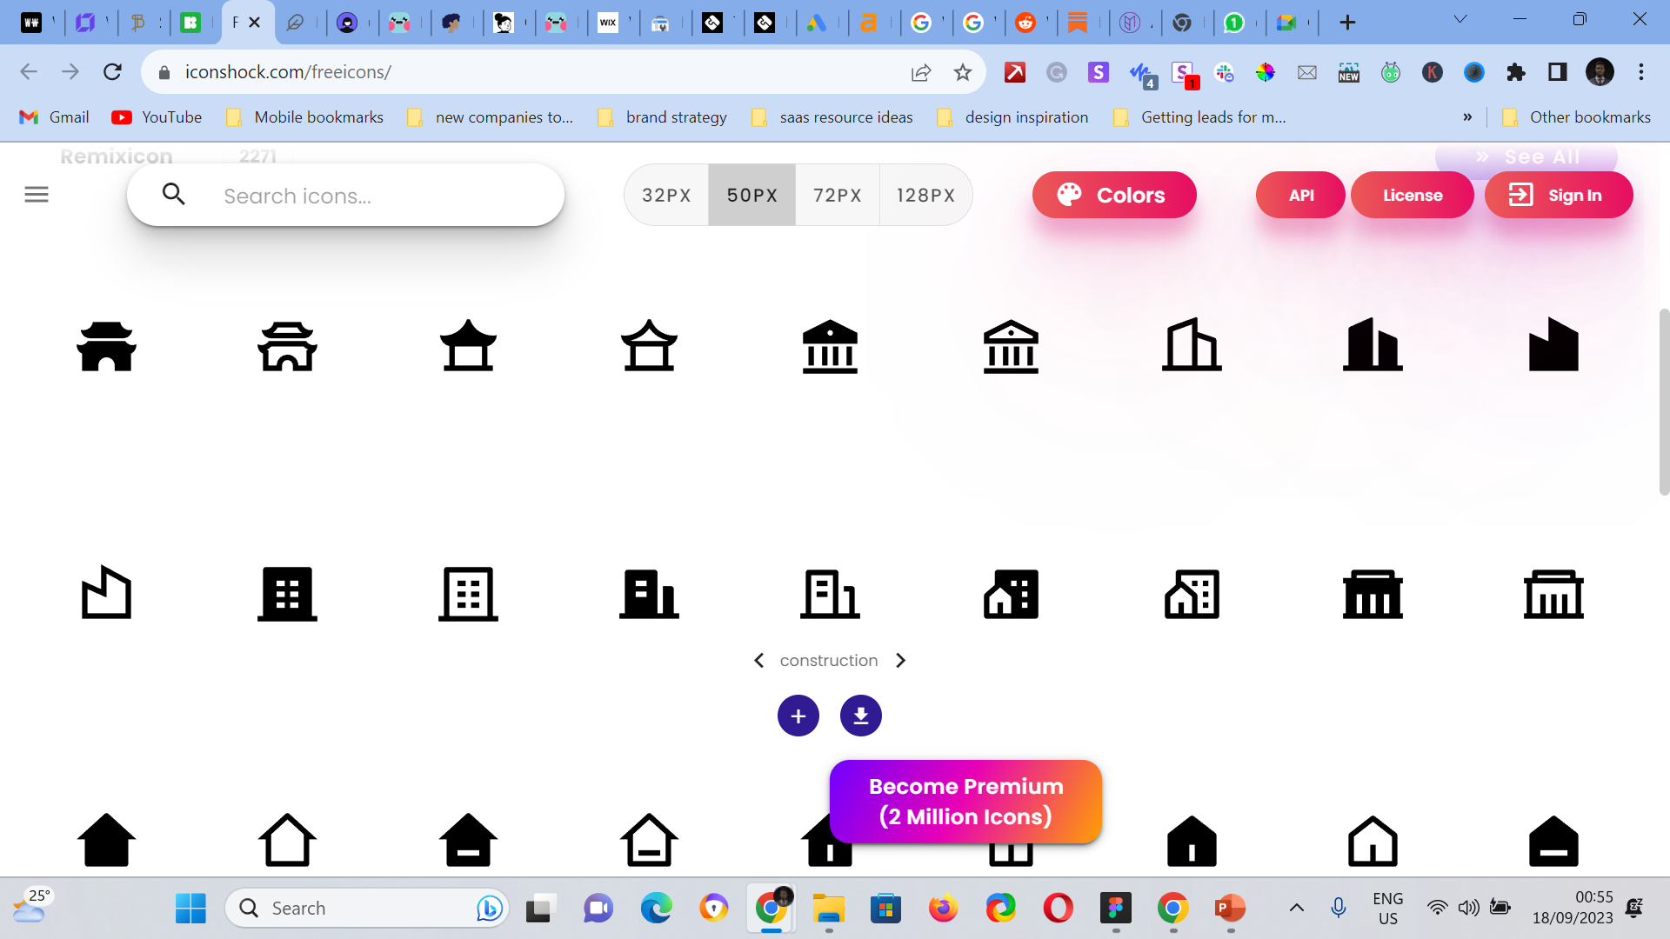Open the Colors palette picker
The width and height of the screenshot is (1670, 939).
coord(1113,196)
